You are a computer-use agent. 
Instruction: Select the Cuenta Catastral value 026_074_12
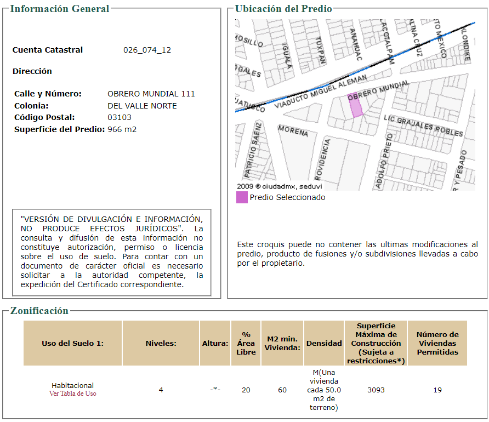point(147,50)
